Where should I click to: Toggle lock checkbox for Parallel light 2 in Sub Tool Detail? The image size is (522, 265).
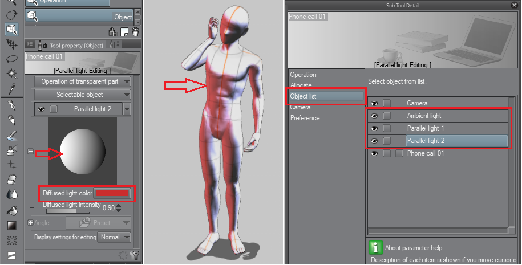(386, 141)
